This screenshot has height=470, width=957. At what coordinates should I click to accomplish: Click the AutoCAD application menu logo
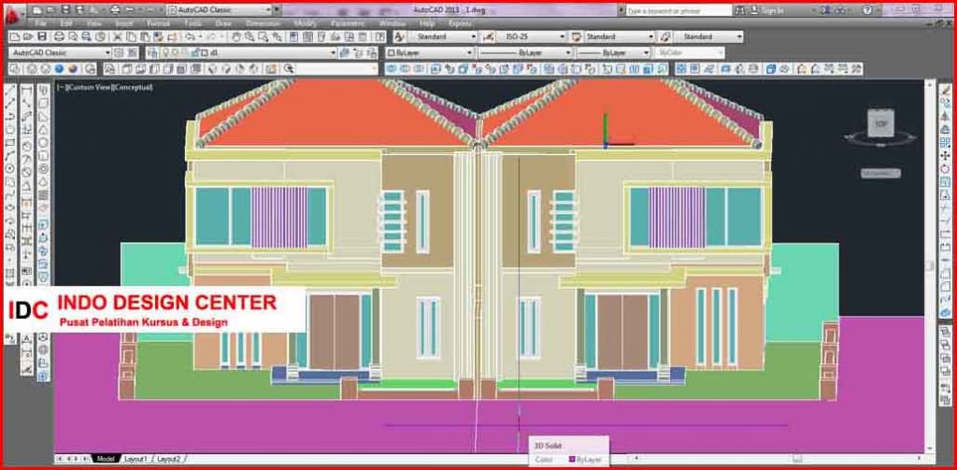pyautogui.click(x=15, y=13)
